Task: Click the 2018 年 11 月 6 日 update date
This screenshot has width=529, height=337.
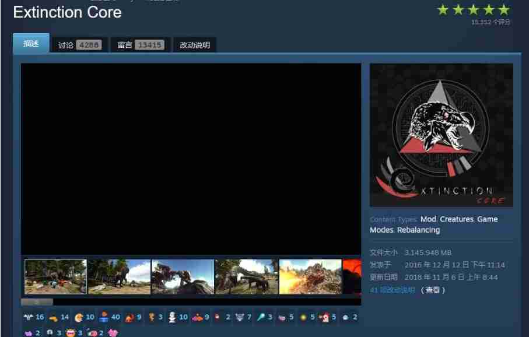Action: [451, 278]
